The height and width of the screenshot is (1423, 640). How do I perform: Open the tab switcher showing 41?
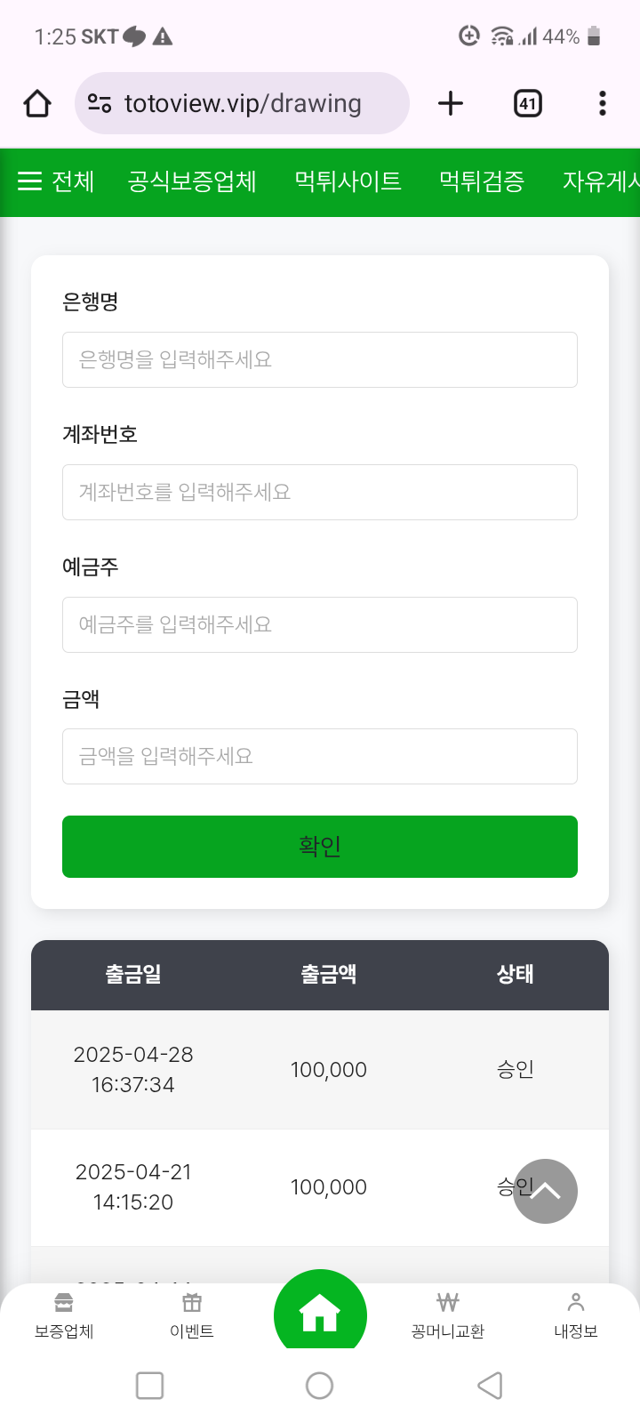pyautogui.click(x=528, y=104)
